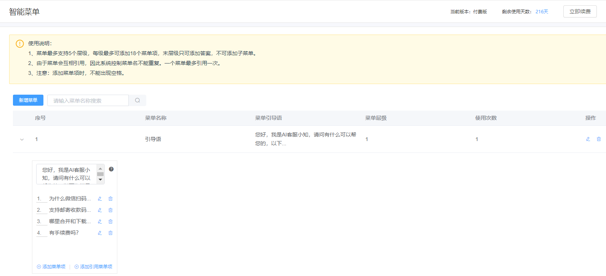The height and width of the screenshot is (276, 606).
Task: Focus the 请输入菜单名称搜索 search field
Action: coord(88,100)
